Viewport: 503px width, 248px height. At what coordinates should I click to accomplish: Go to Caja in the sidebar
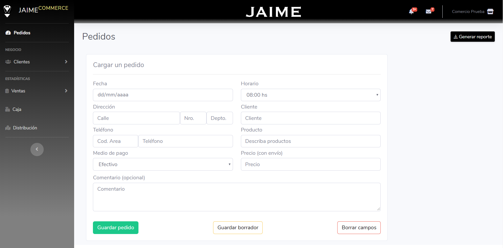pyautogui.click(x=17, y=109)
